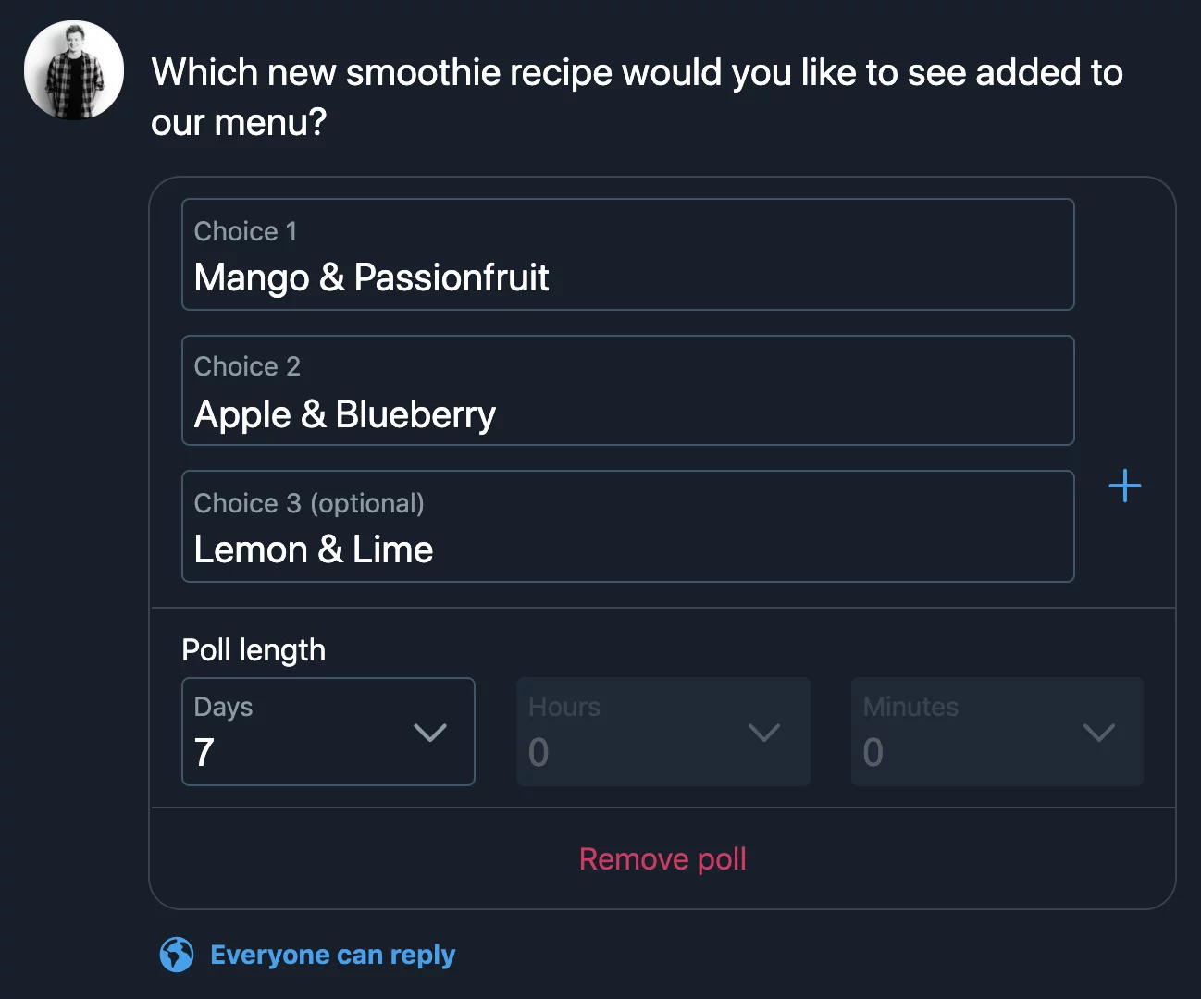This screenshot has width=1201, height=999.
Task: Click the Apple & Blueberry choice text
Action: (x=345, y=414)
